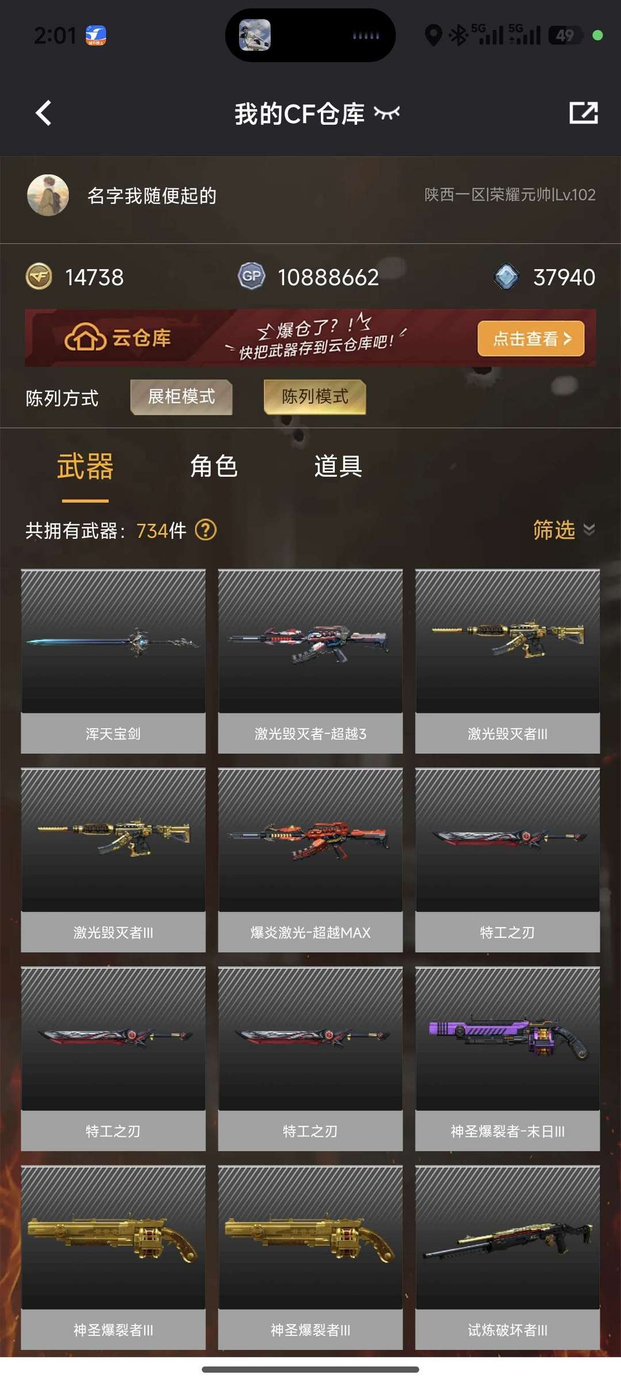Select the 道具 tab

pos(338,466)
